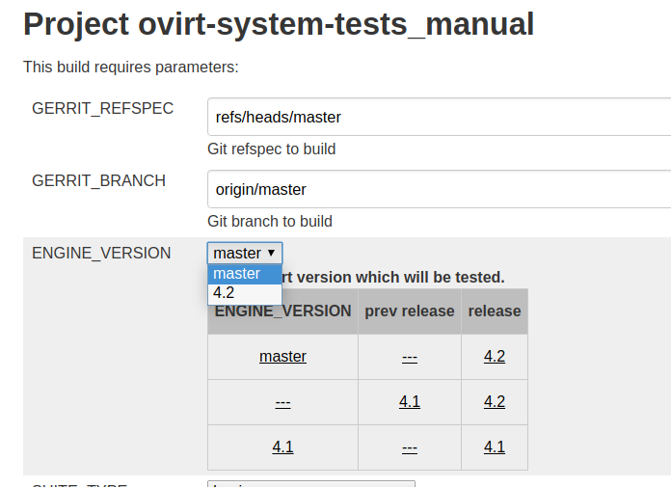Expand the partially visible SUITE_TYPE dropdown
The height and width of the screenshot is (487, 671).
(310, 484)
